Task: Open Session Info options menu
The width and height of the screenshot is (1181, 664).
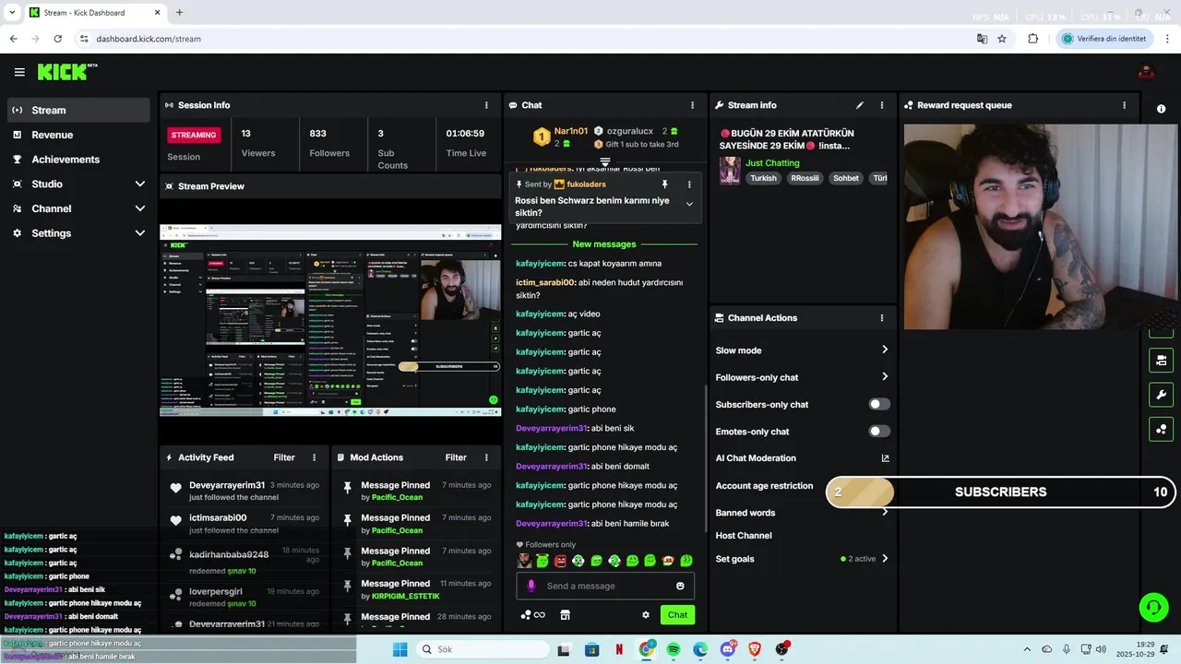Action: (486, 105)
